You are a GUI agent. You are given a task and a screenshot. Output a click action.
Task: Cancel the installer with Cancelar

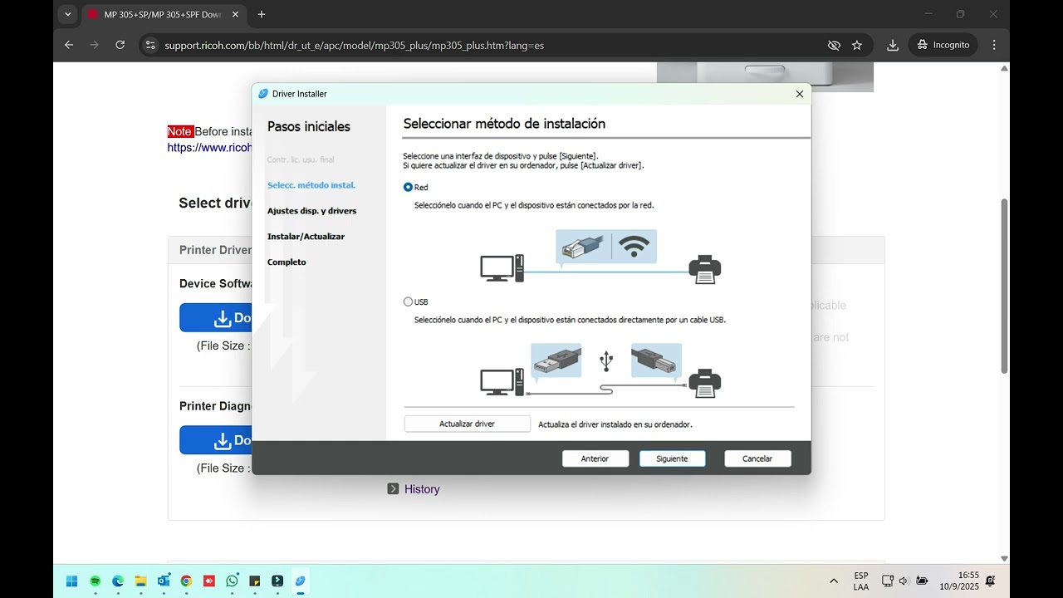click(x=757, y=458)
